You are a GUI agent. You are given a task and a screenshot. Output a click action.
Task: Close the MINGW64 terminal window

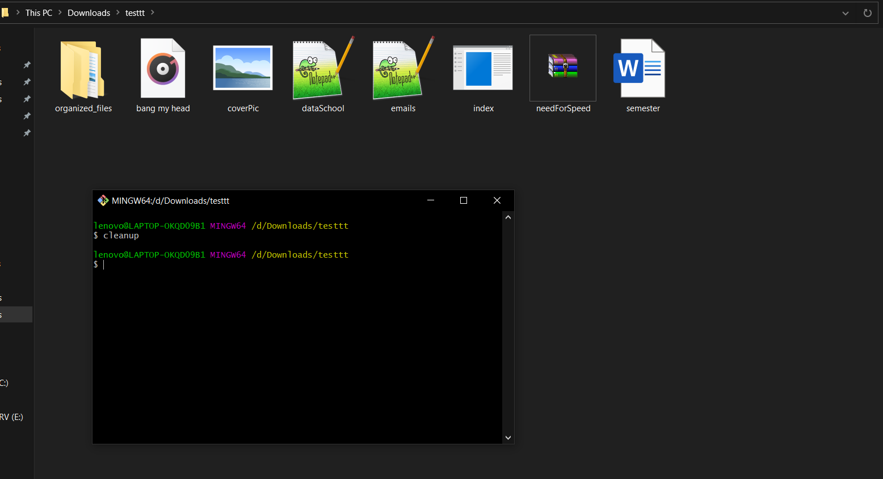click(497, 200)
